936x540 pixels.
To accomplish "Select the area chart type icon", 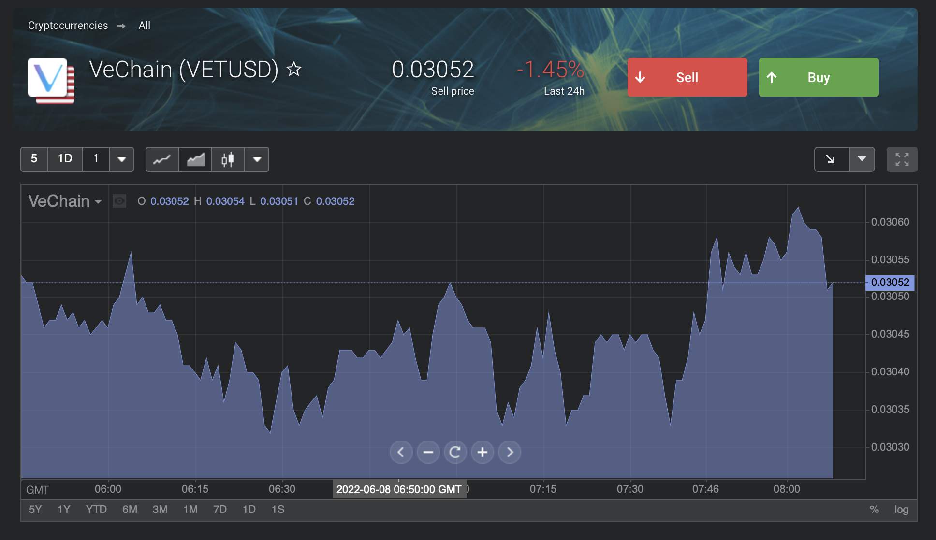I will [x=195, y=159].
